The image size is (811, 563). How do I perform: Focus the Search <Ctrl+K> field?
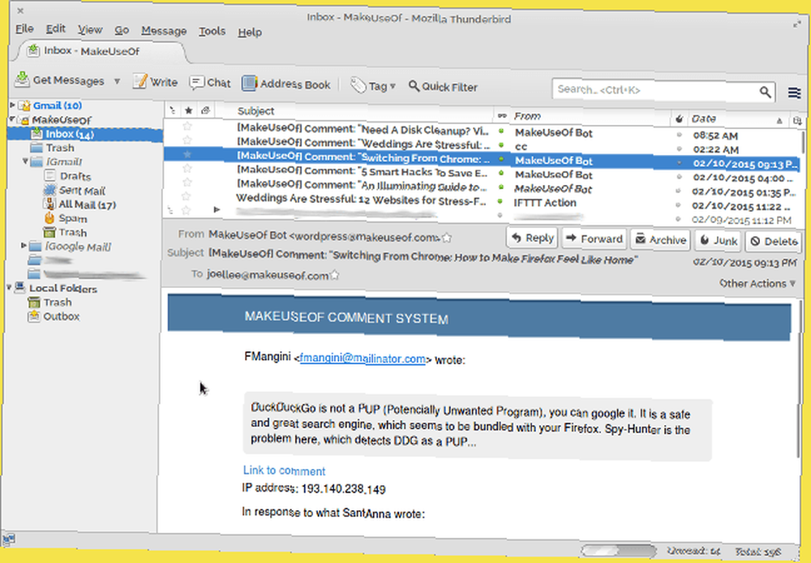(x=663, y=91)
